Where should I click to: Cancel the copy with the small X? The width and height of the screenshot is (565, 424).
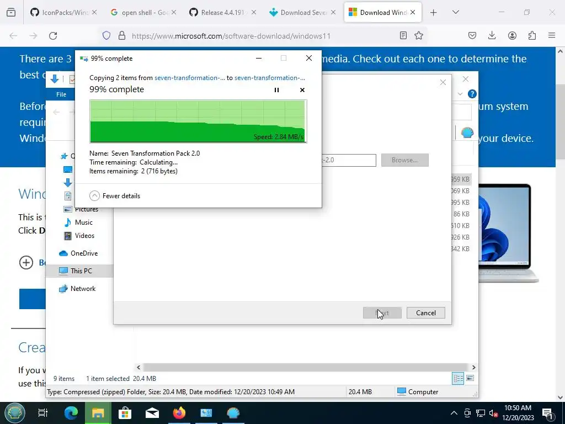point(302,90)
